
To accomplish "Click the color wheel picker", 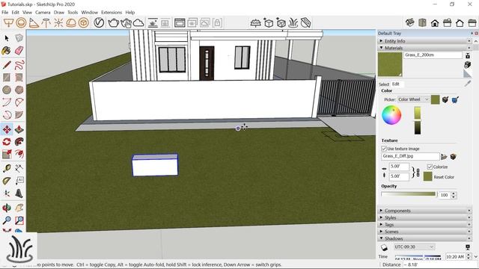I will click(391, 114).
